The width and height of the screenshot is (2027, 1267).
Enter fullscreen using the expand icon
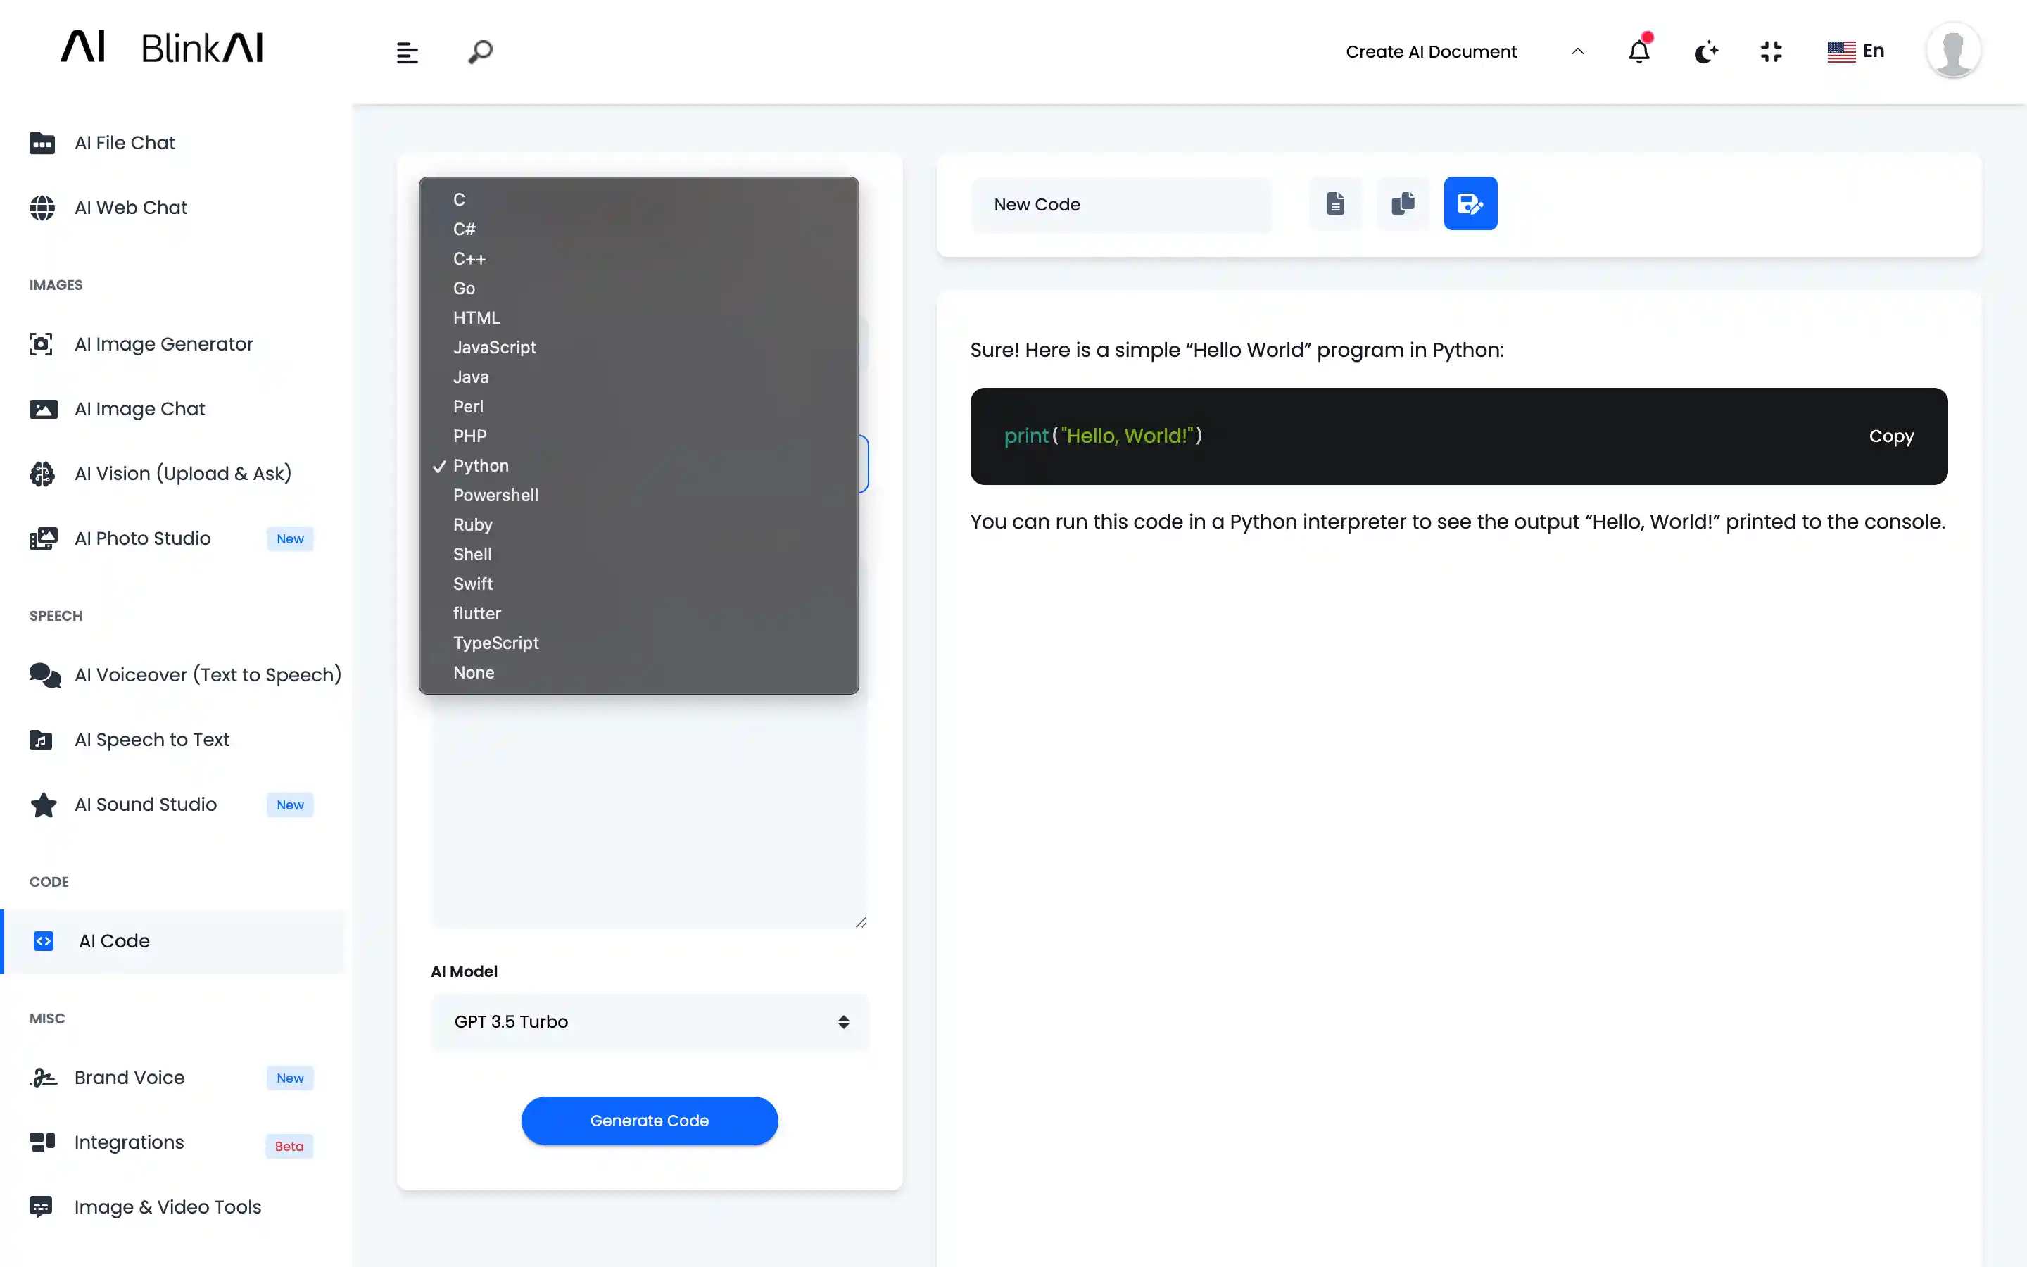coord(1772,51)
